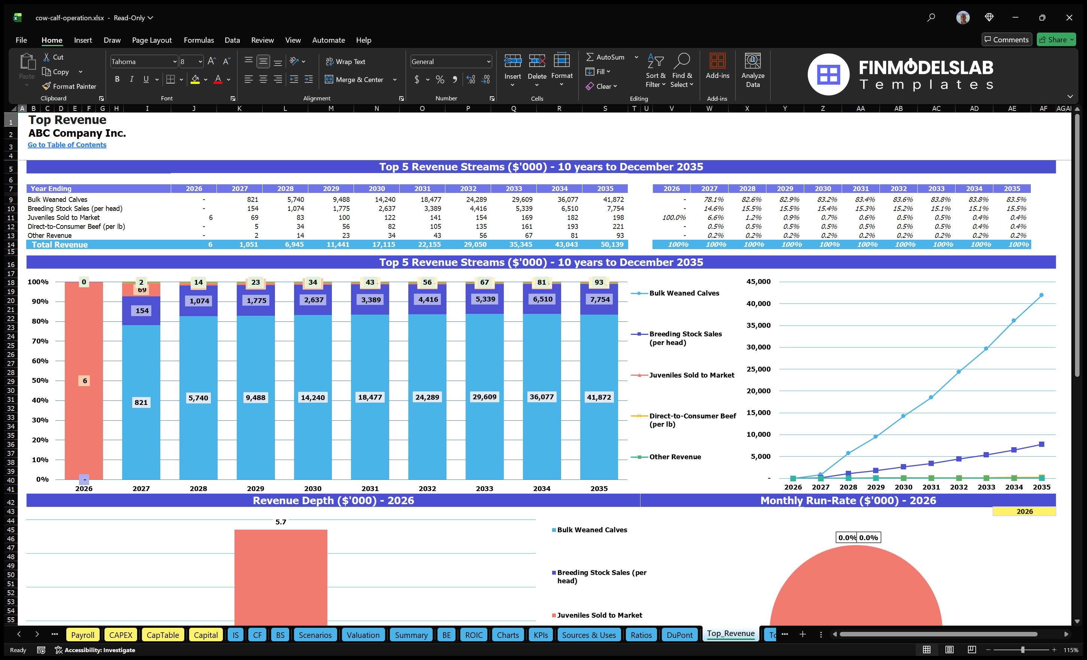Switch to the Formulas ribbon tab
Image resolution: width=1087 pixels, height=660 pixels.
pyautogui.click(x=199, y=40)
